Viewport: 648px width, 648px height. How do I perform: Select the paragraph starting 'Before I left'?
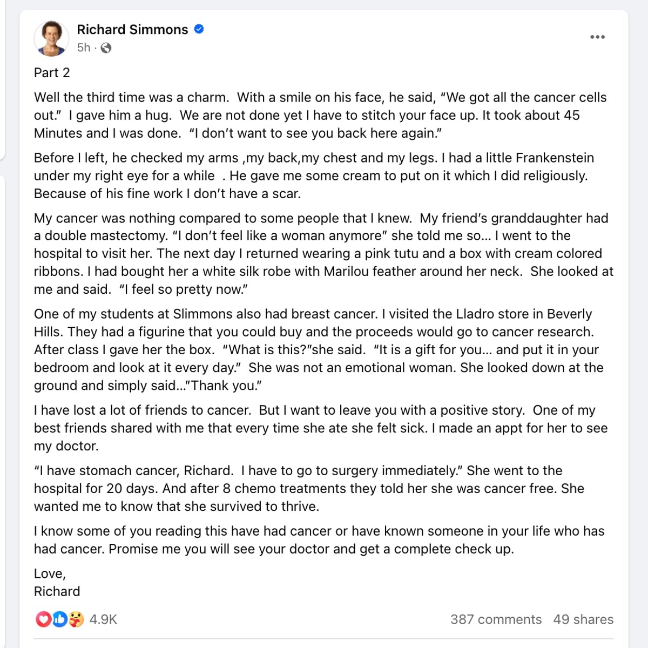pos(314,175)
